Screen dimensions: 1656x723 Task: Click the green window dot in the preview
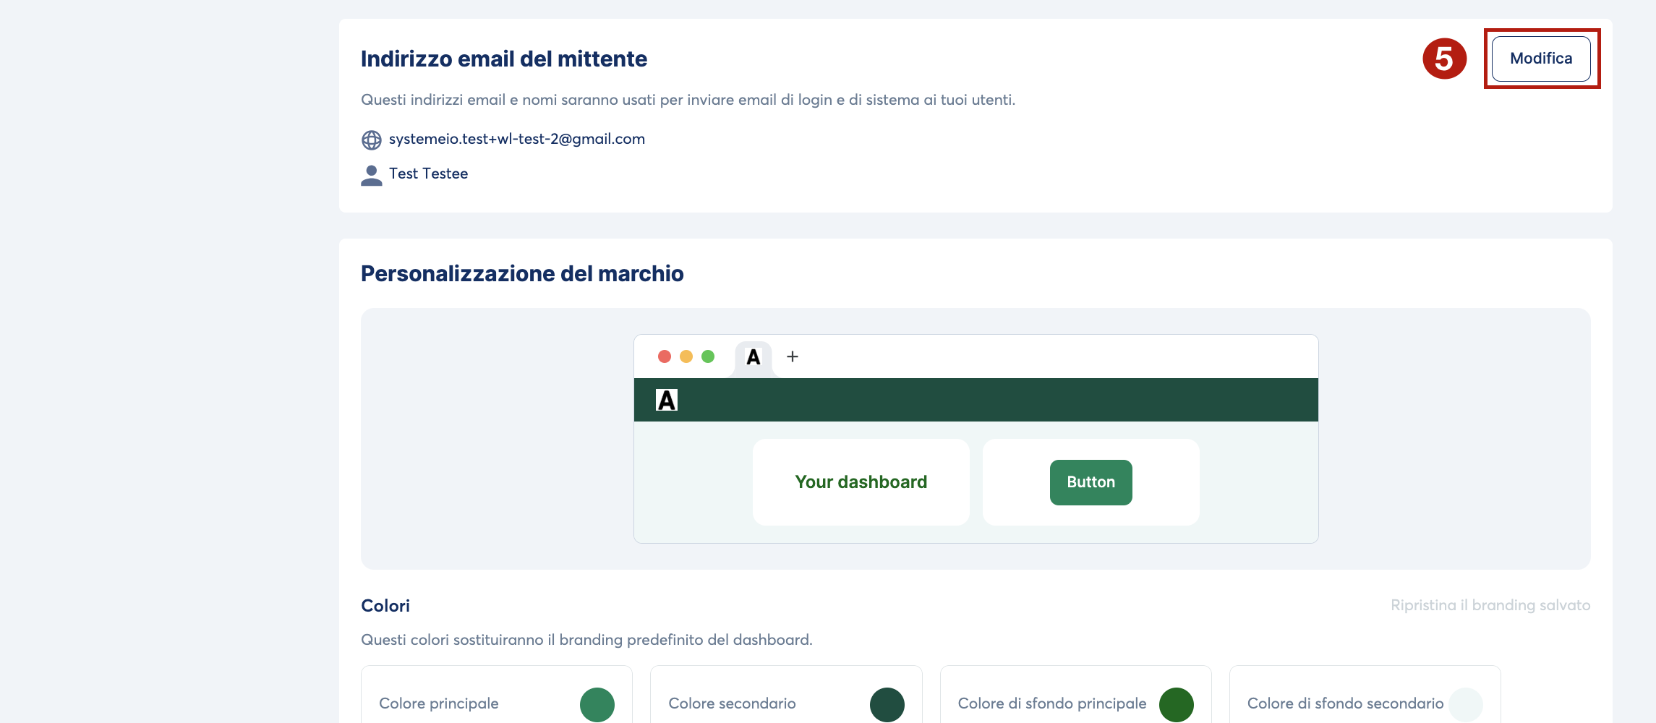click(x=708, y=356)
